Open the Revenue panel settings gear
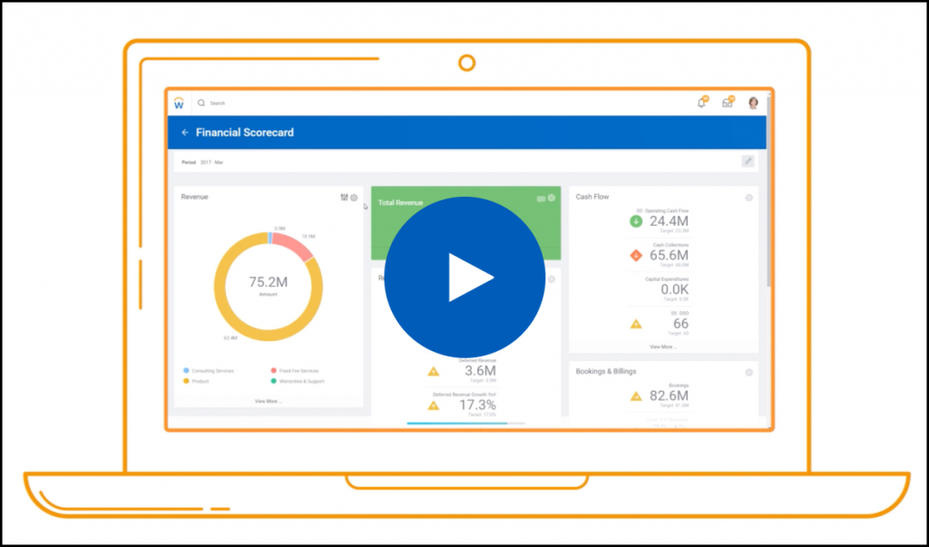929x547 pixels. (354, 197)
